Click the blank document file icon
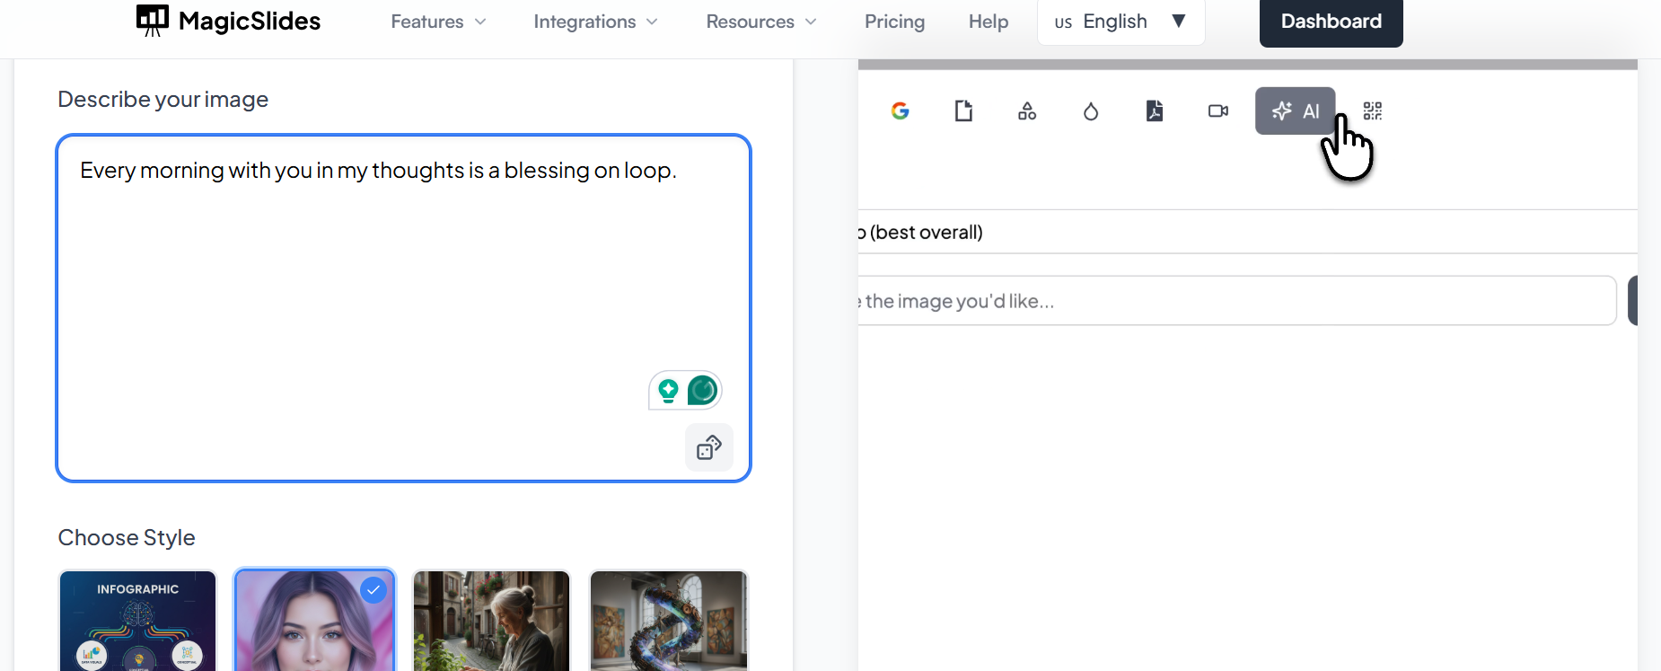1661x671 pixels. [963, 111]
